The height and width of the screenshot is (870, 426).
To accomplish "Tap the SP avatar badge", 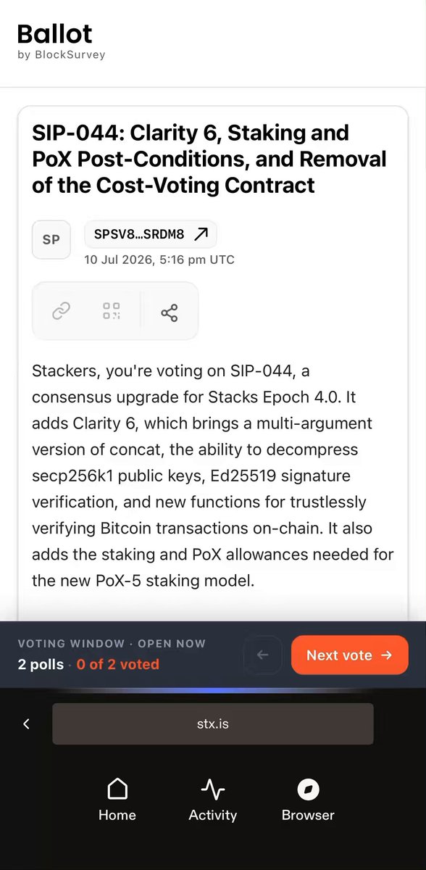I will (x=51, y=239).
